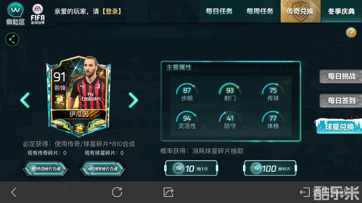Tap the browser back arrow

pos(13,192)
